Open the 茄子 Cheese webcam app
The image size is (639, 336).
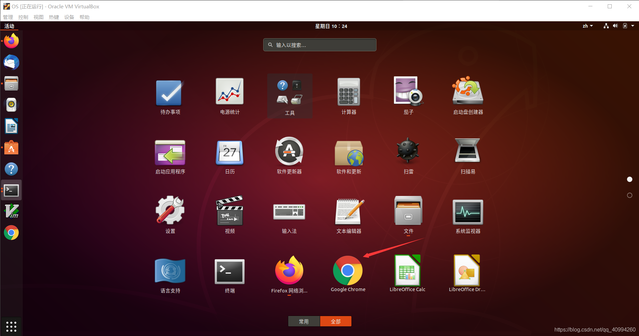point(408,96)
